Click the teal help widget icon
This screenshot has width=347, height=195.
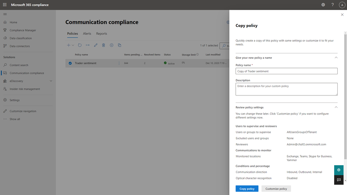pyautogui.click(x=339, y=170)
